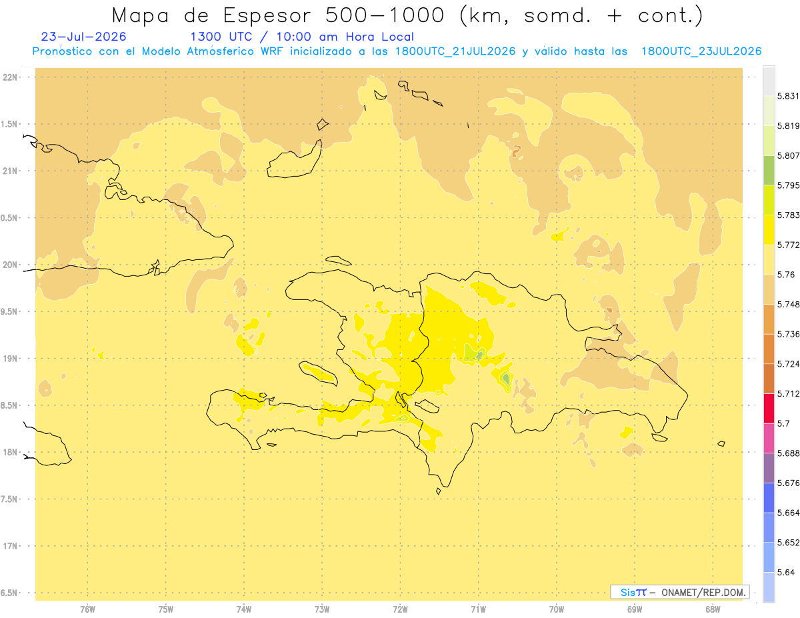Click the 5.712 colorbar value
The image size is (800, 618).
click(788, 393)
